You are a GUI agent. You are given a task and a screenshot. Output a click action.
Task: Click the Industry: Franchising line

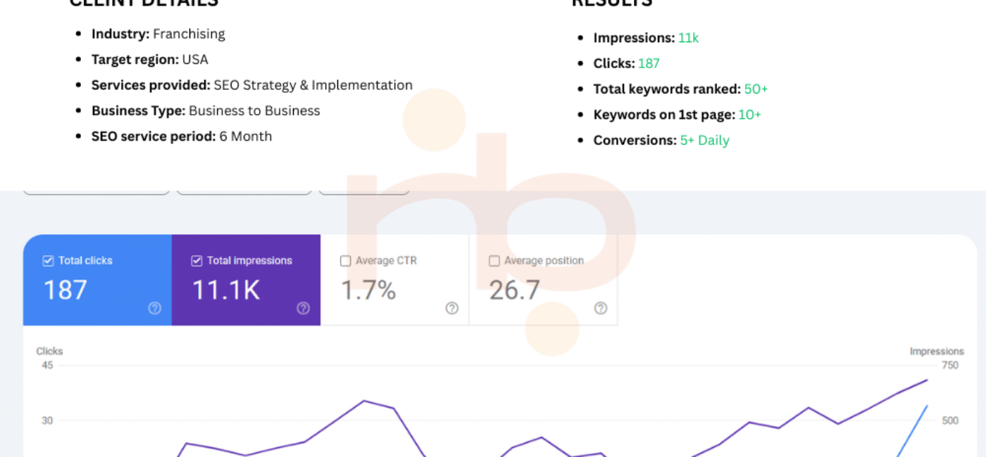tap(158, 34)
